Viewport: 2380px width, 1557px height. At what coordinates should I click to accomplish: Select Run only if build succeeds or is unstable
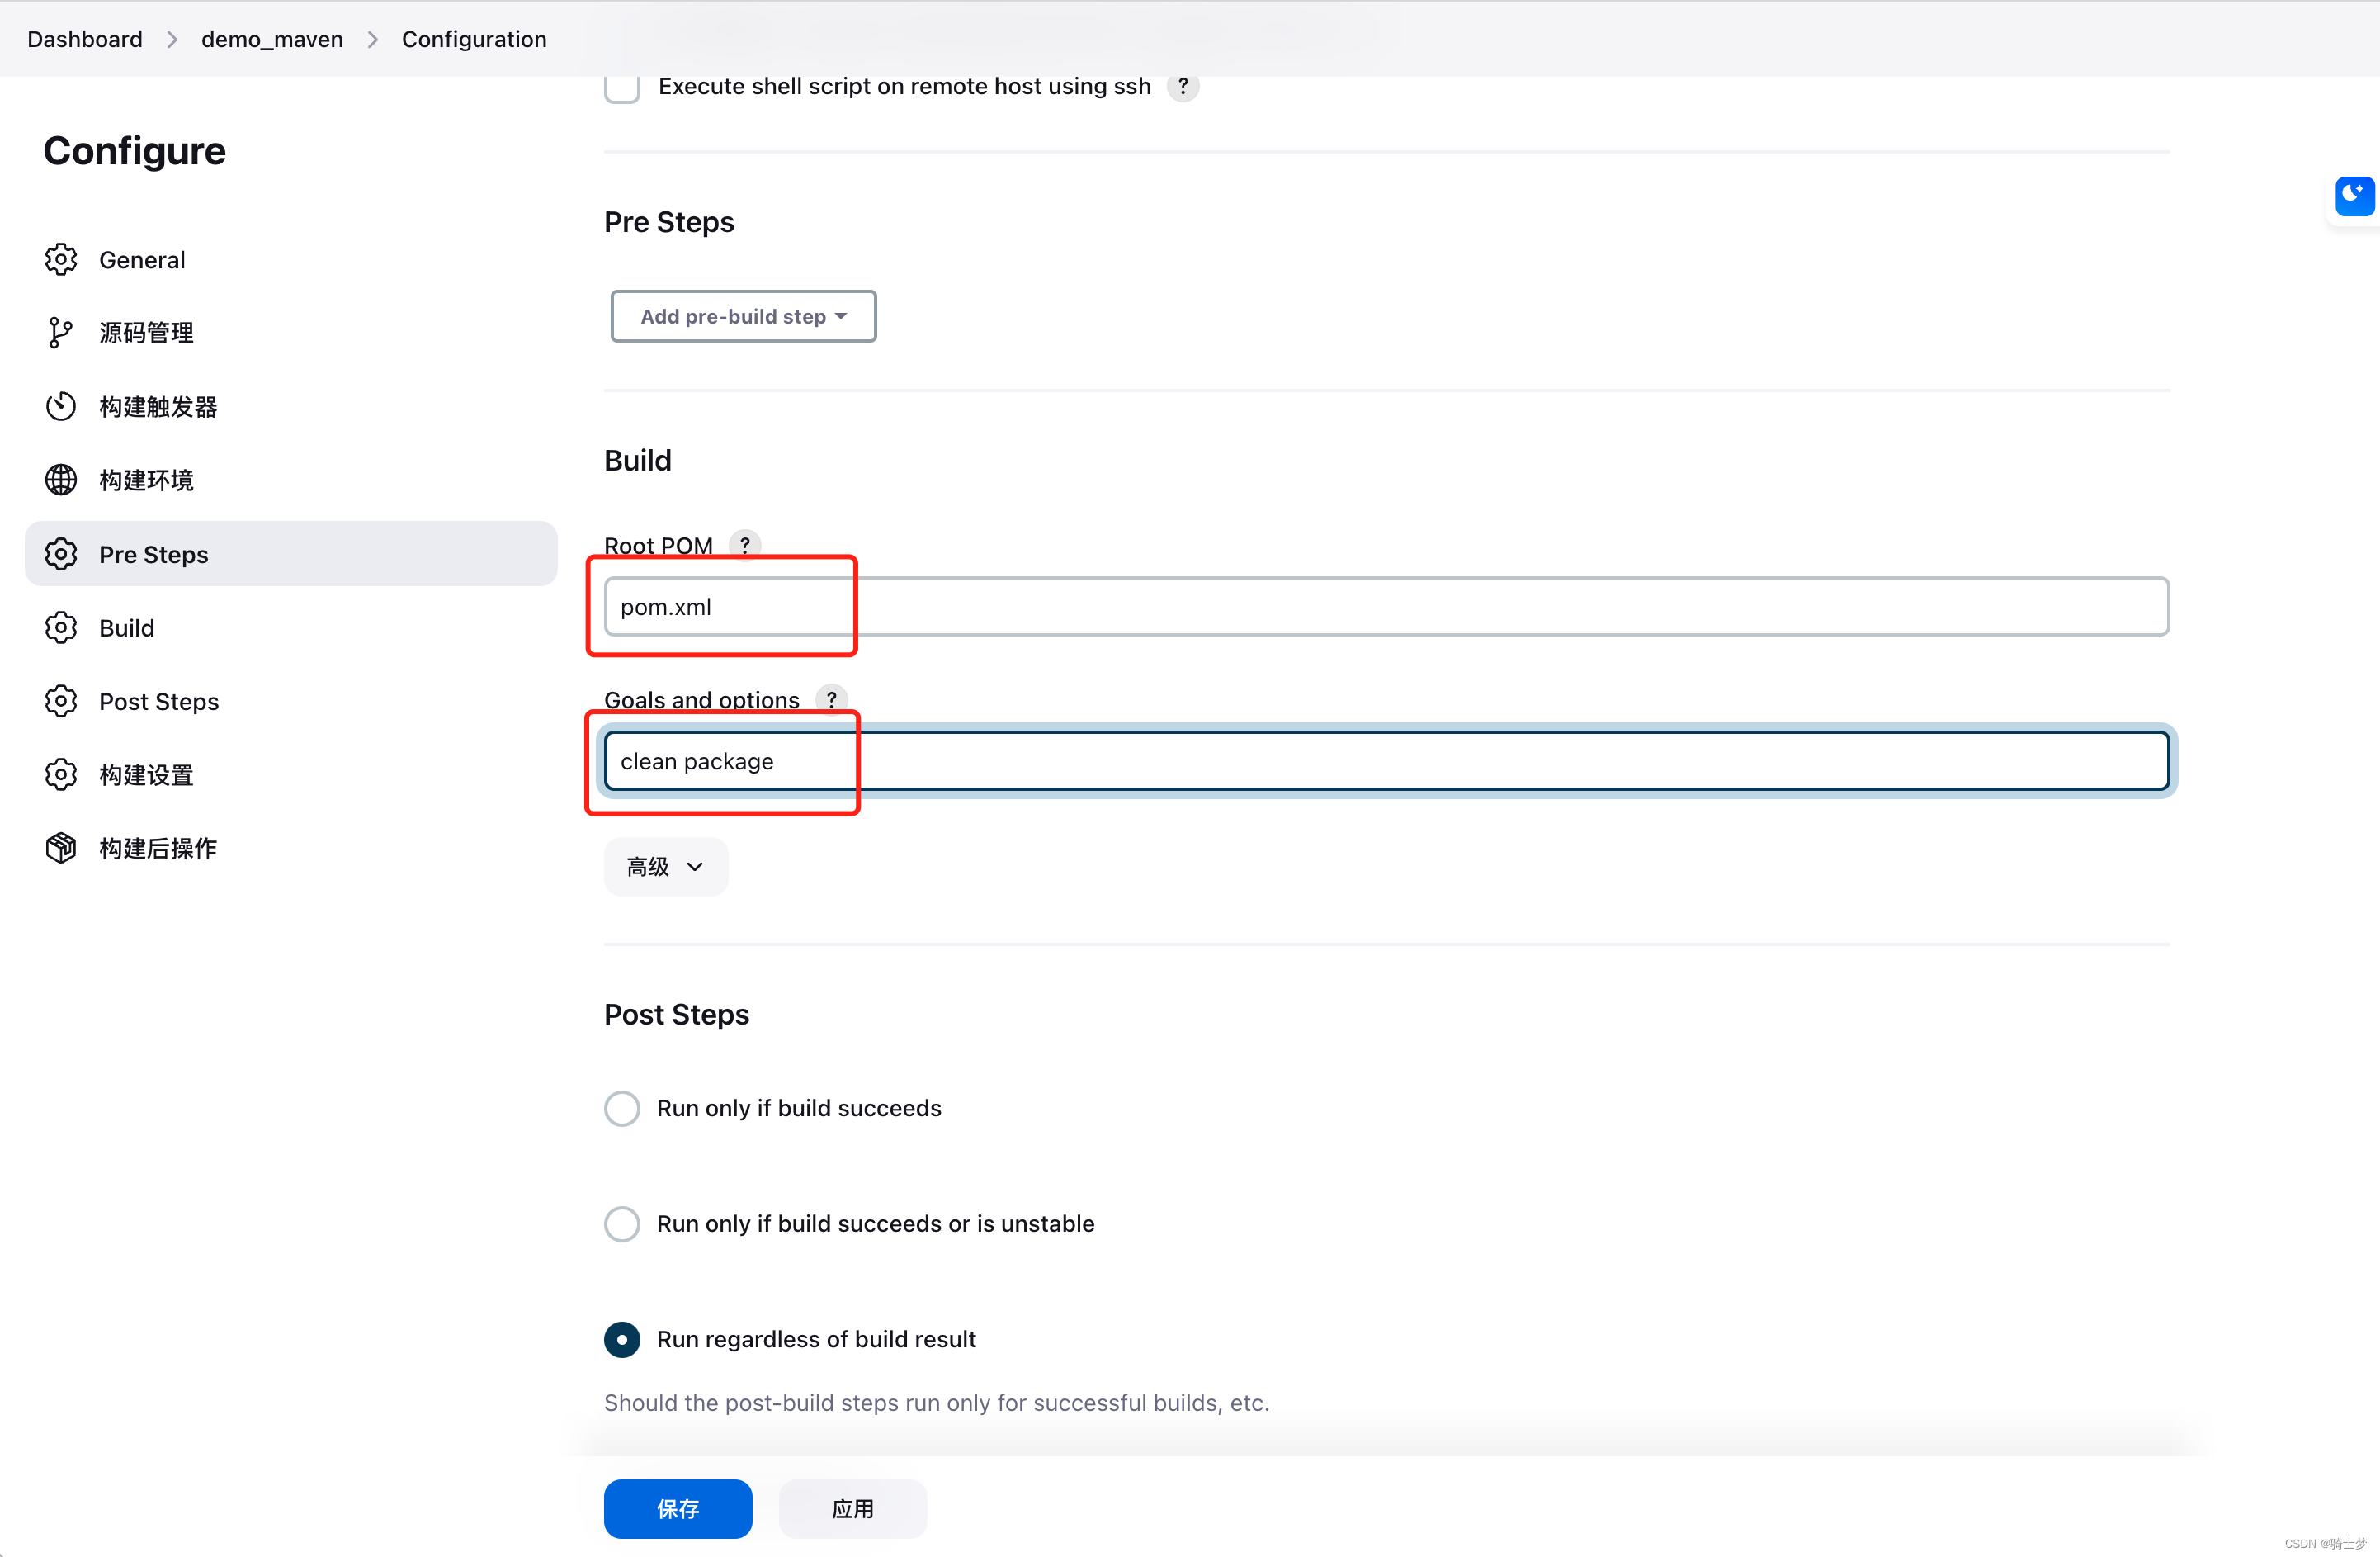click(622, 1223)
